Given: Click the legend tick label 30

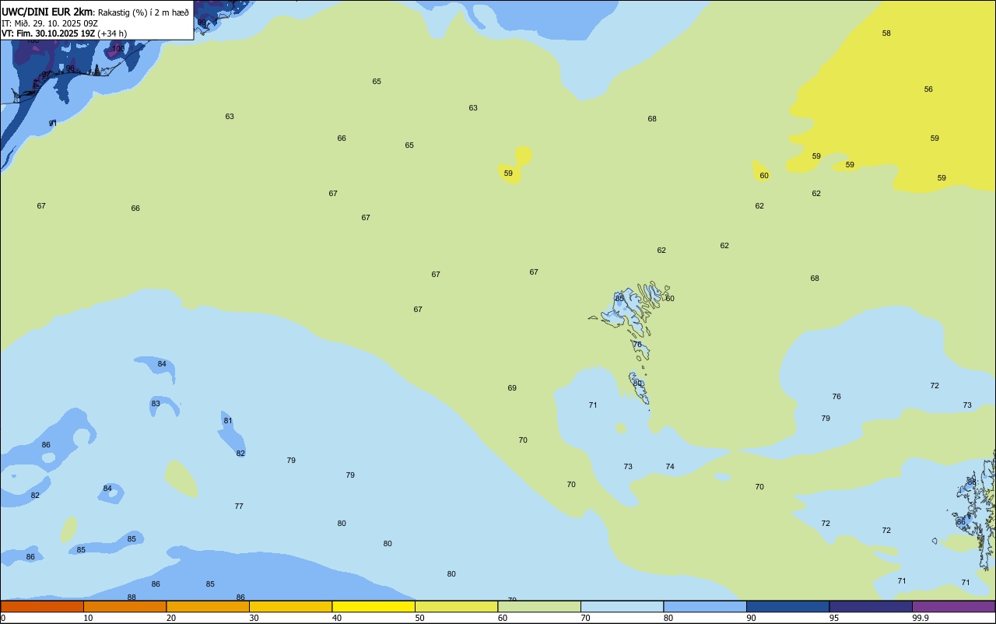Looking at the screenshot, I should 254,618.
